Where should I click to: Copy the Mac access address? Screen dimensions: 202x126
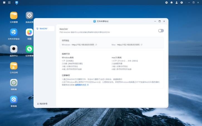[142, 45]
